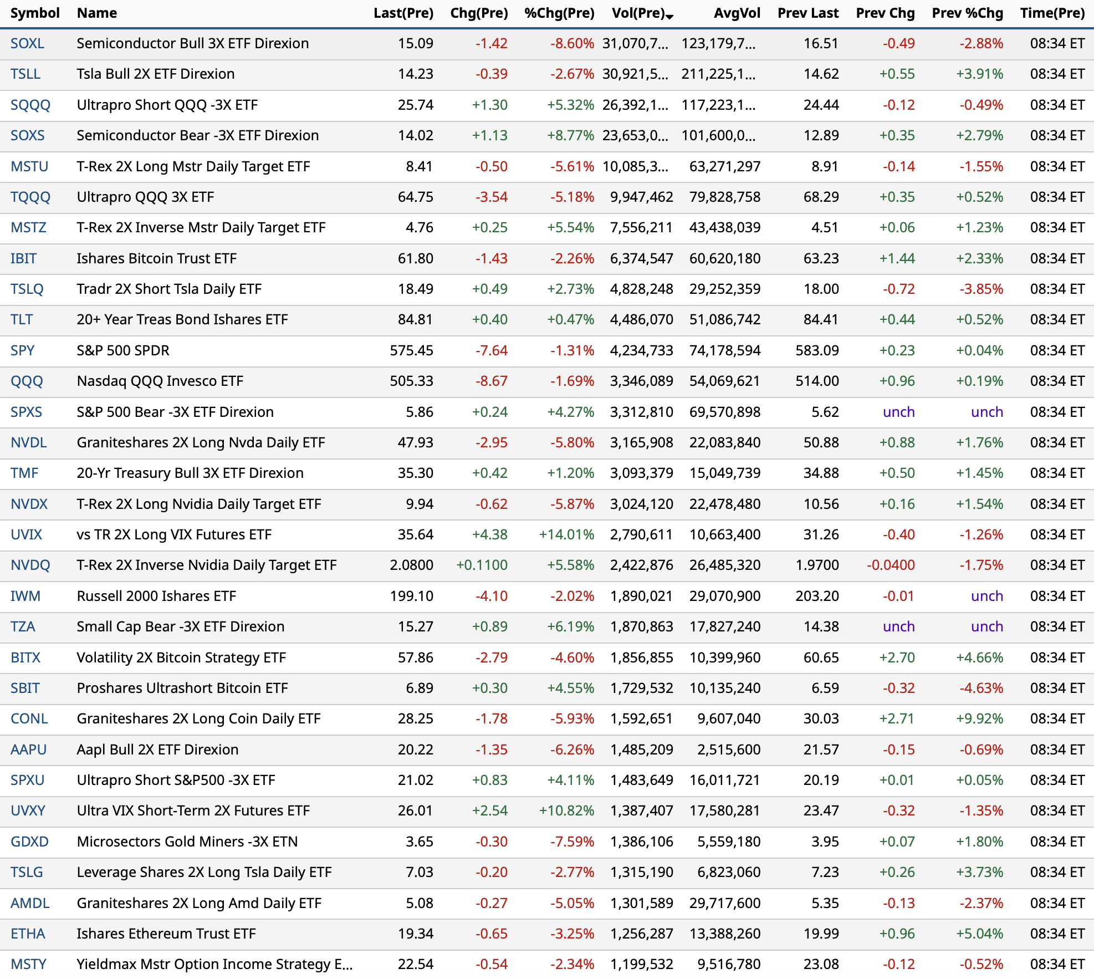The image size is (1094, 979).
Task: Click the SQQQ ticker symbol
Action: (x=30, y=105)
